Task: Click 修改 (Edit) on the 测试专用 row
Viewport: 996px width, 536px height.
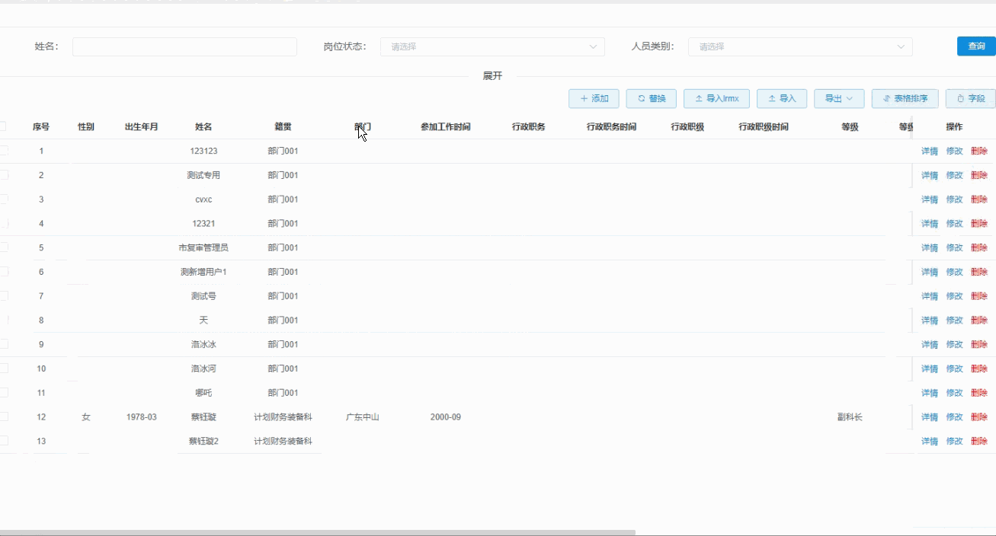Action: point(954,174)
